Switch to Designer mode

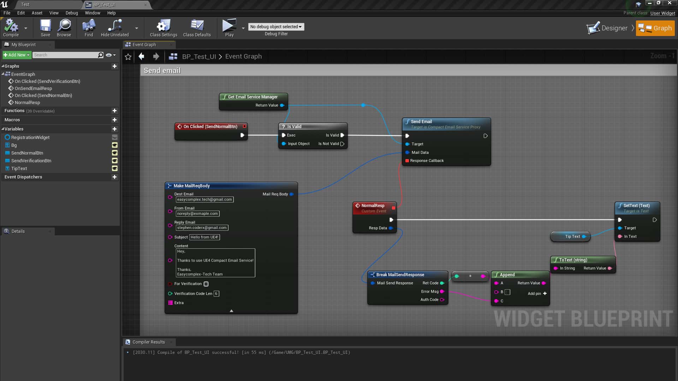(x=607, y=28)
